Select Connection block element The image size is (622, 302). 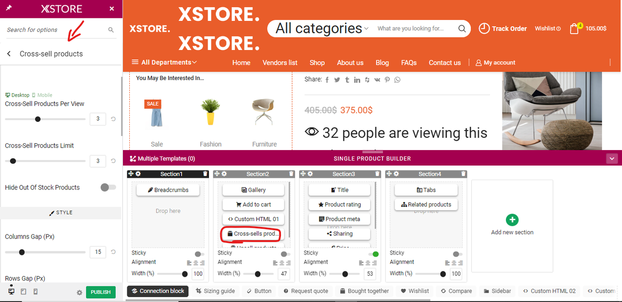point(158,291)
